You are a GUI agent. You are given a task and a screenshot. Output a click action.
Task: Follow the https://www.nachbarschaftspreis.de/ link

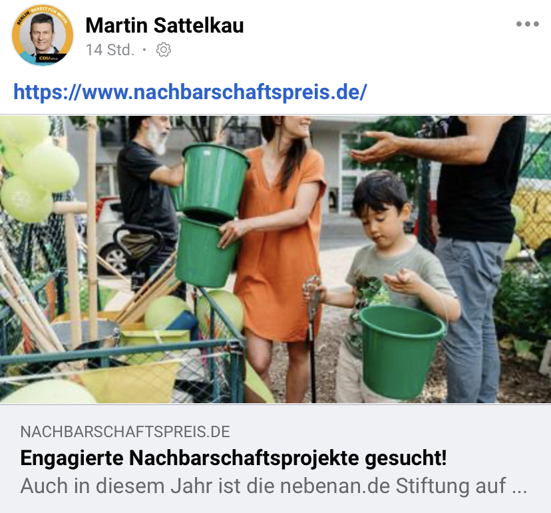click(190, 92)
